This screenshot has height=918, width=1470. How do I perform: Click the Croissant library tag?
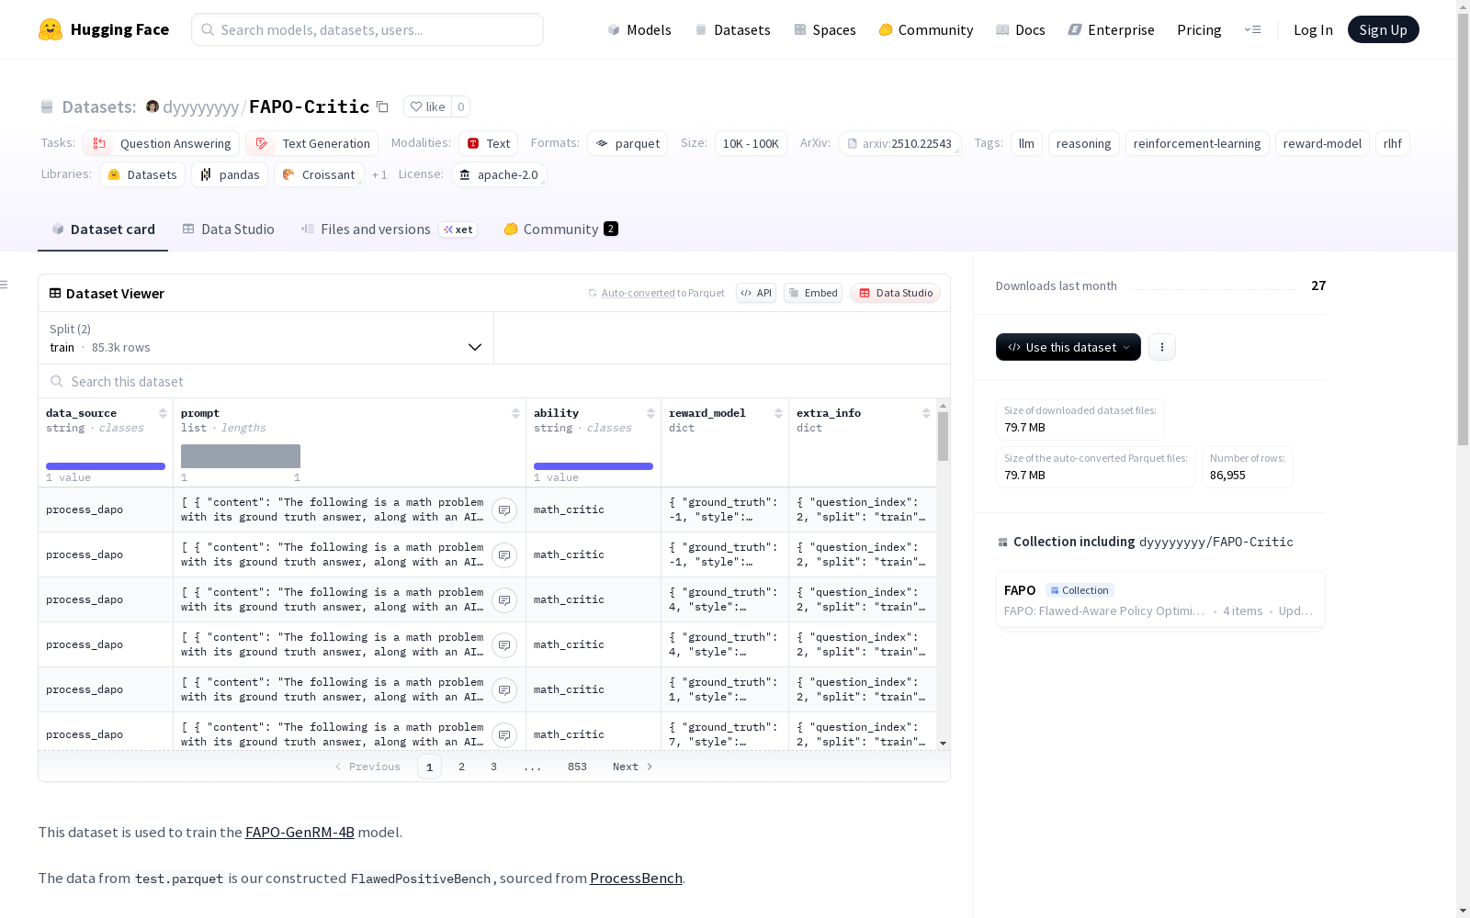(x=319, y=174)
